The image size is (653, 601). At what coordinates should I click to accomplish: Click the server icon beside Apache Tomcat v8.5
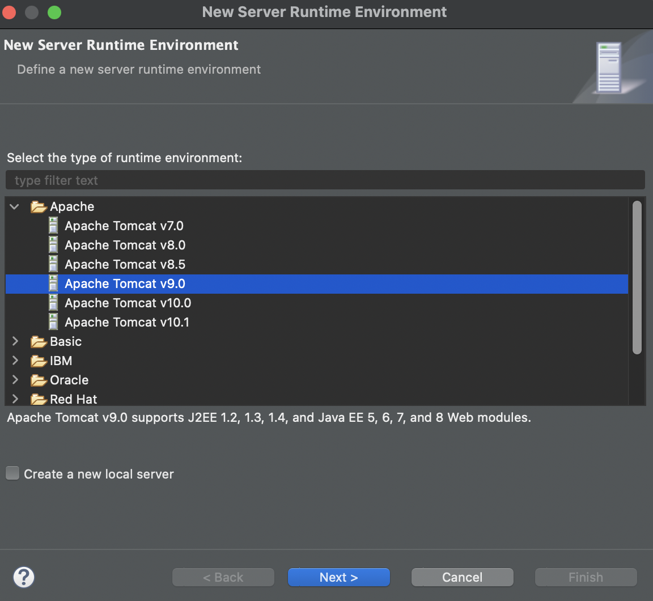tap(53, 264)
